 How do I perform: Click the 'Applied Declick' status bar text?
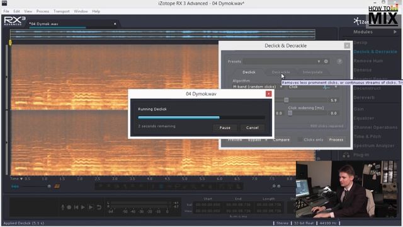pyautogui.click(x=24, y=223)
